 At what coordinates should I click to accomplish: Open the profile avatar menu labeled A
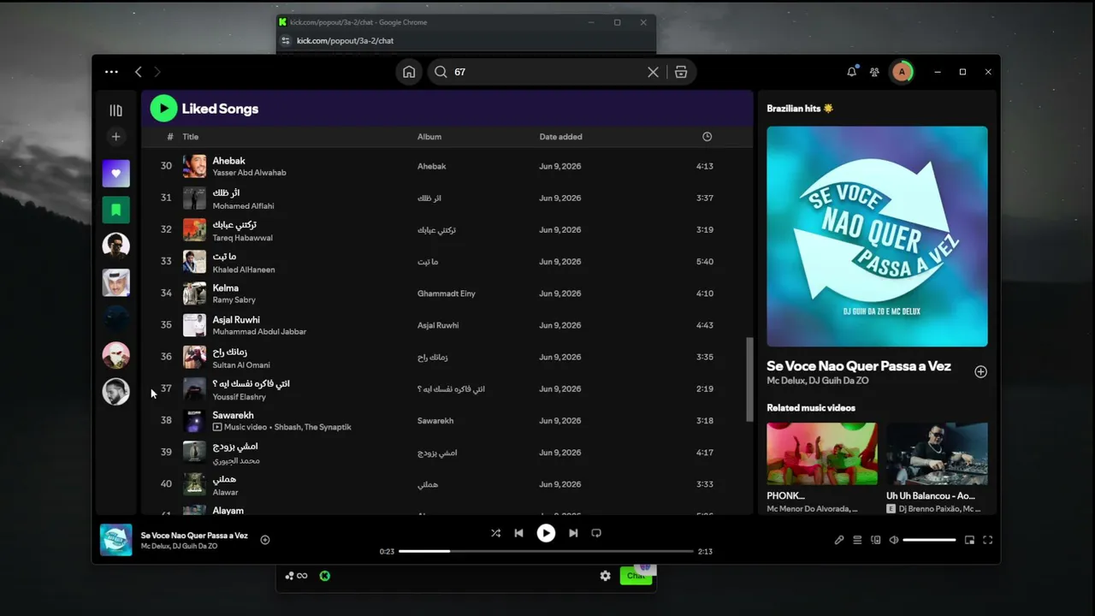pos(901,72)
